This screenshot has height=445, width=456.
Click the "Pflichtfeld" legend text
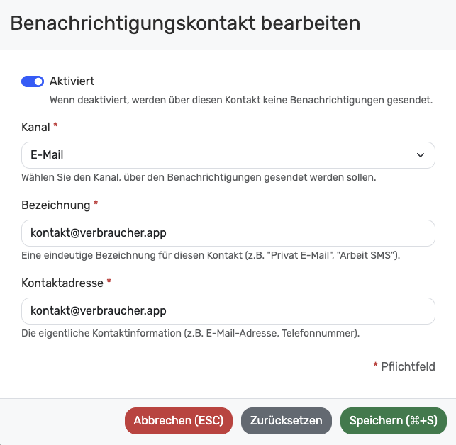click(x=408, y=366)
